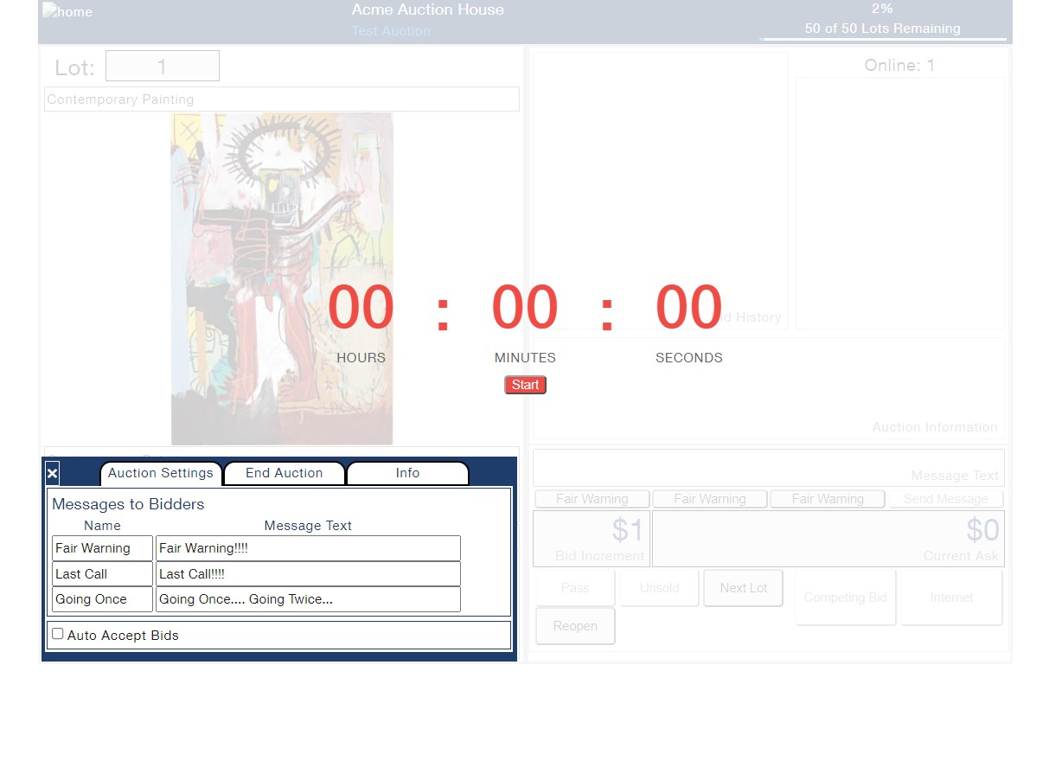
Task: Click the "Online: 1" label
Action: coord(899,66)
